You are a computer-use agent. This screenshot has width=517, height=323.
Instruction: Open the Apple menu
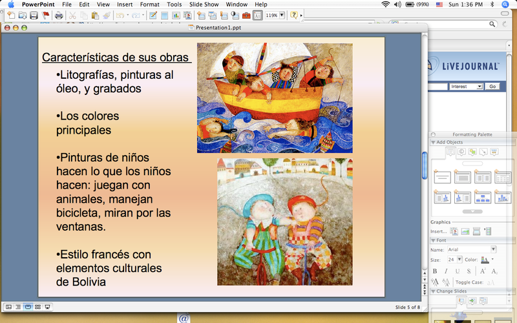(11, 5)
